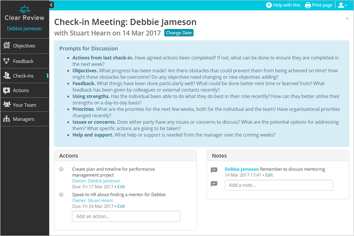Go to the Objectives sidebar section
This screenshot has height=236, width=354.
[24, 46]
